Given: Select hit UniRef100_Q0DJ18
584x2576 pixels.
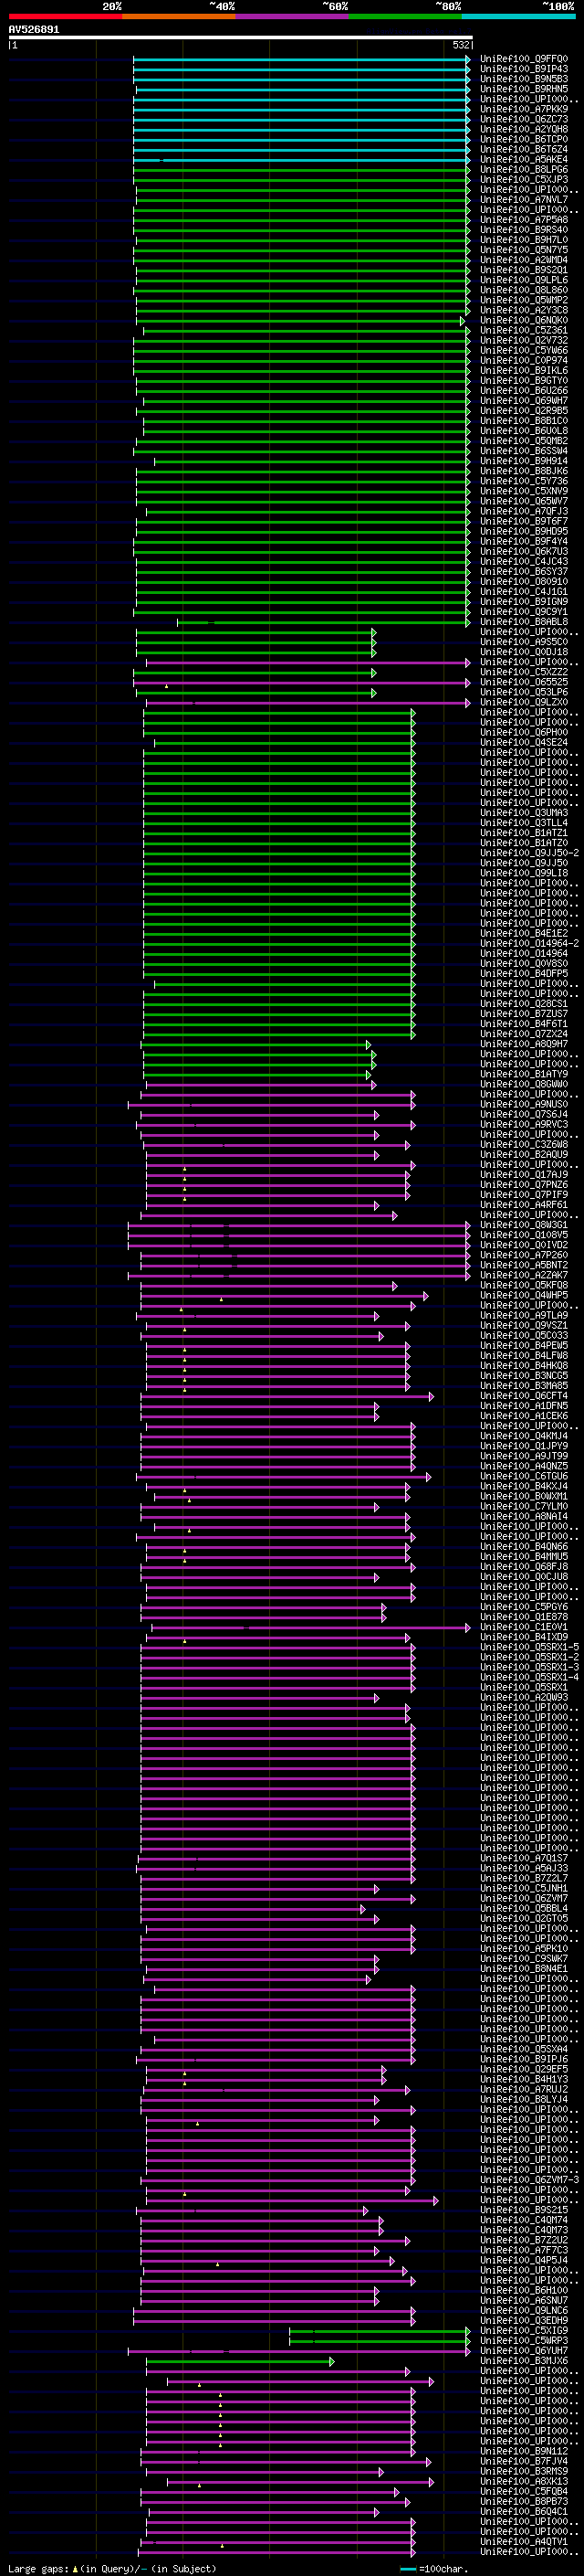Looking at the screenshot, I should (x=524, y=652).
